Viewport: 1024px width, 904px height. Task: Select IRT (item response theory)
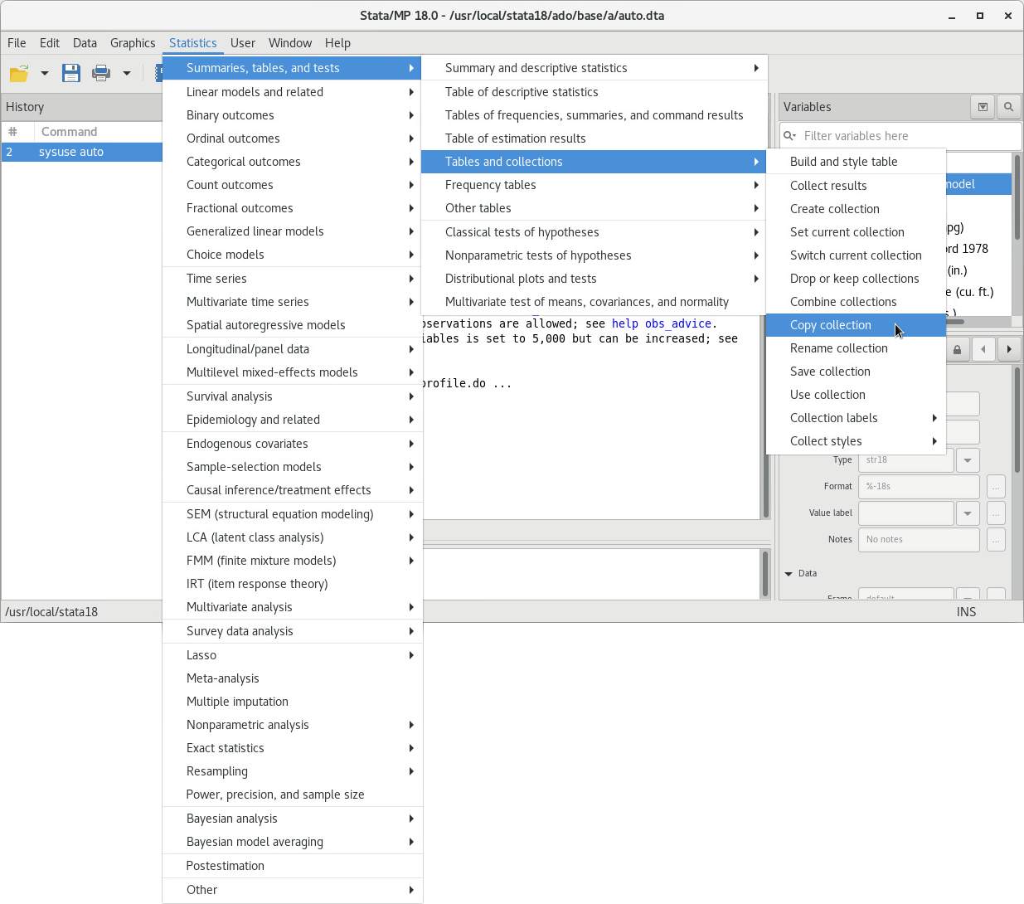pyautogui.click(x=293, y=584)
